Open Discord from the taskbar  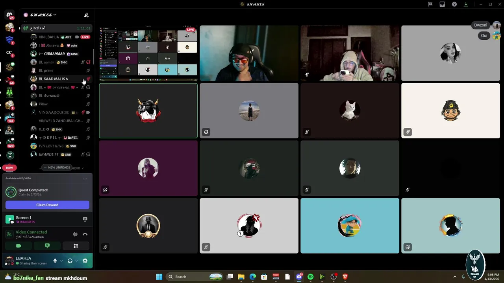[299, 277]
